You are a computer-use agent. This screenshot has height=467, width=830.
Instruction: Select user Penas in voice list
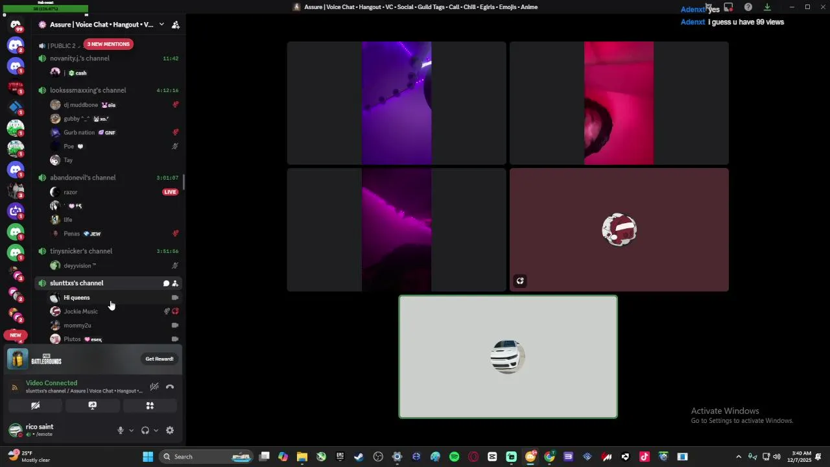114,233
